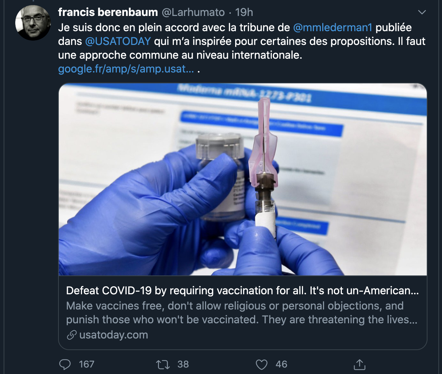Follow the google.fr/amp shortened URL
Image resolution: width=442 pixels, height=374 pixels.
point(126,69)
